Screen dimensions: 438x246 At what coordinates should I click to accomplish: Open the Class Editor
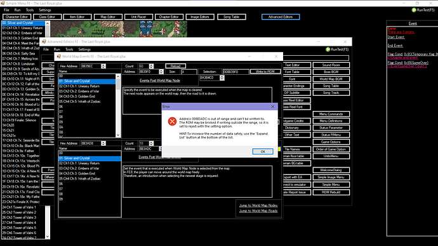(x=47, y=16)
